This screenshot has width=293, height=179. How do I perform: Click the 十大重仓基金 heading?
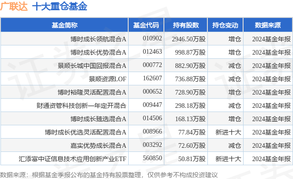click(x=60, y=6)
